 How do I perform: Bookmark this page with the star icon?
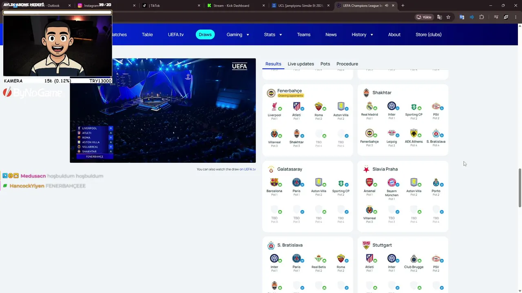point(448,17)
